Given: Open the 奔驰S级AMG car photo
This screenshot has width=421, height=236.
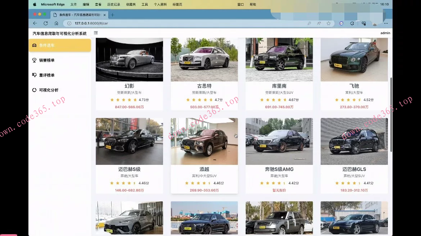Looking at the screenshot, I should (x=279, y=141).
